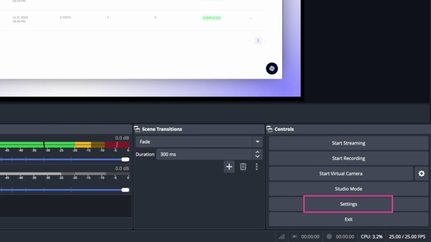Viewport: 431px width, 242px height.
Task: Remove the transition using the trash icon
Action: [x=243, y=167]
